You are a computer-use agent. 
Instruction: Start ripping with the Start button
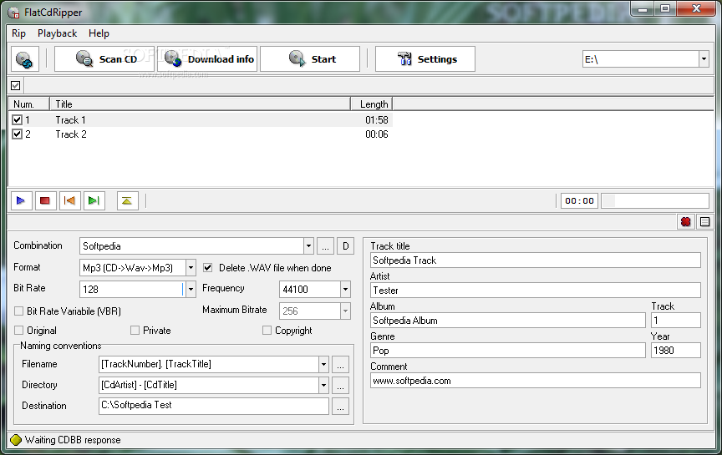pos(310,59)
